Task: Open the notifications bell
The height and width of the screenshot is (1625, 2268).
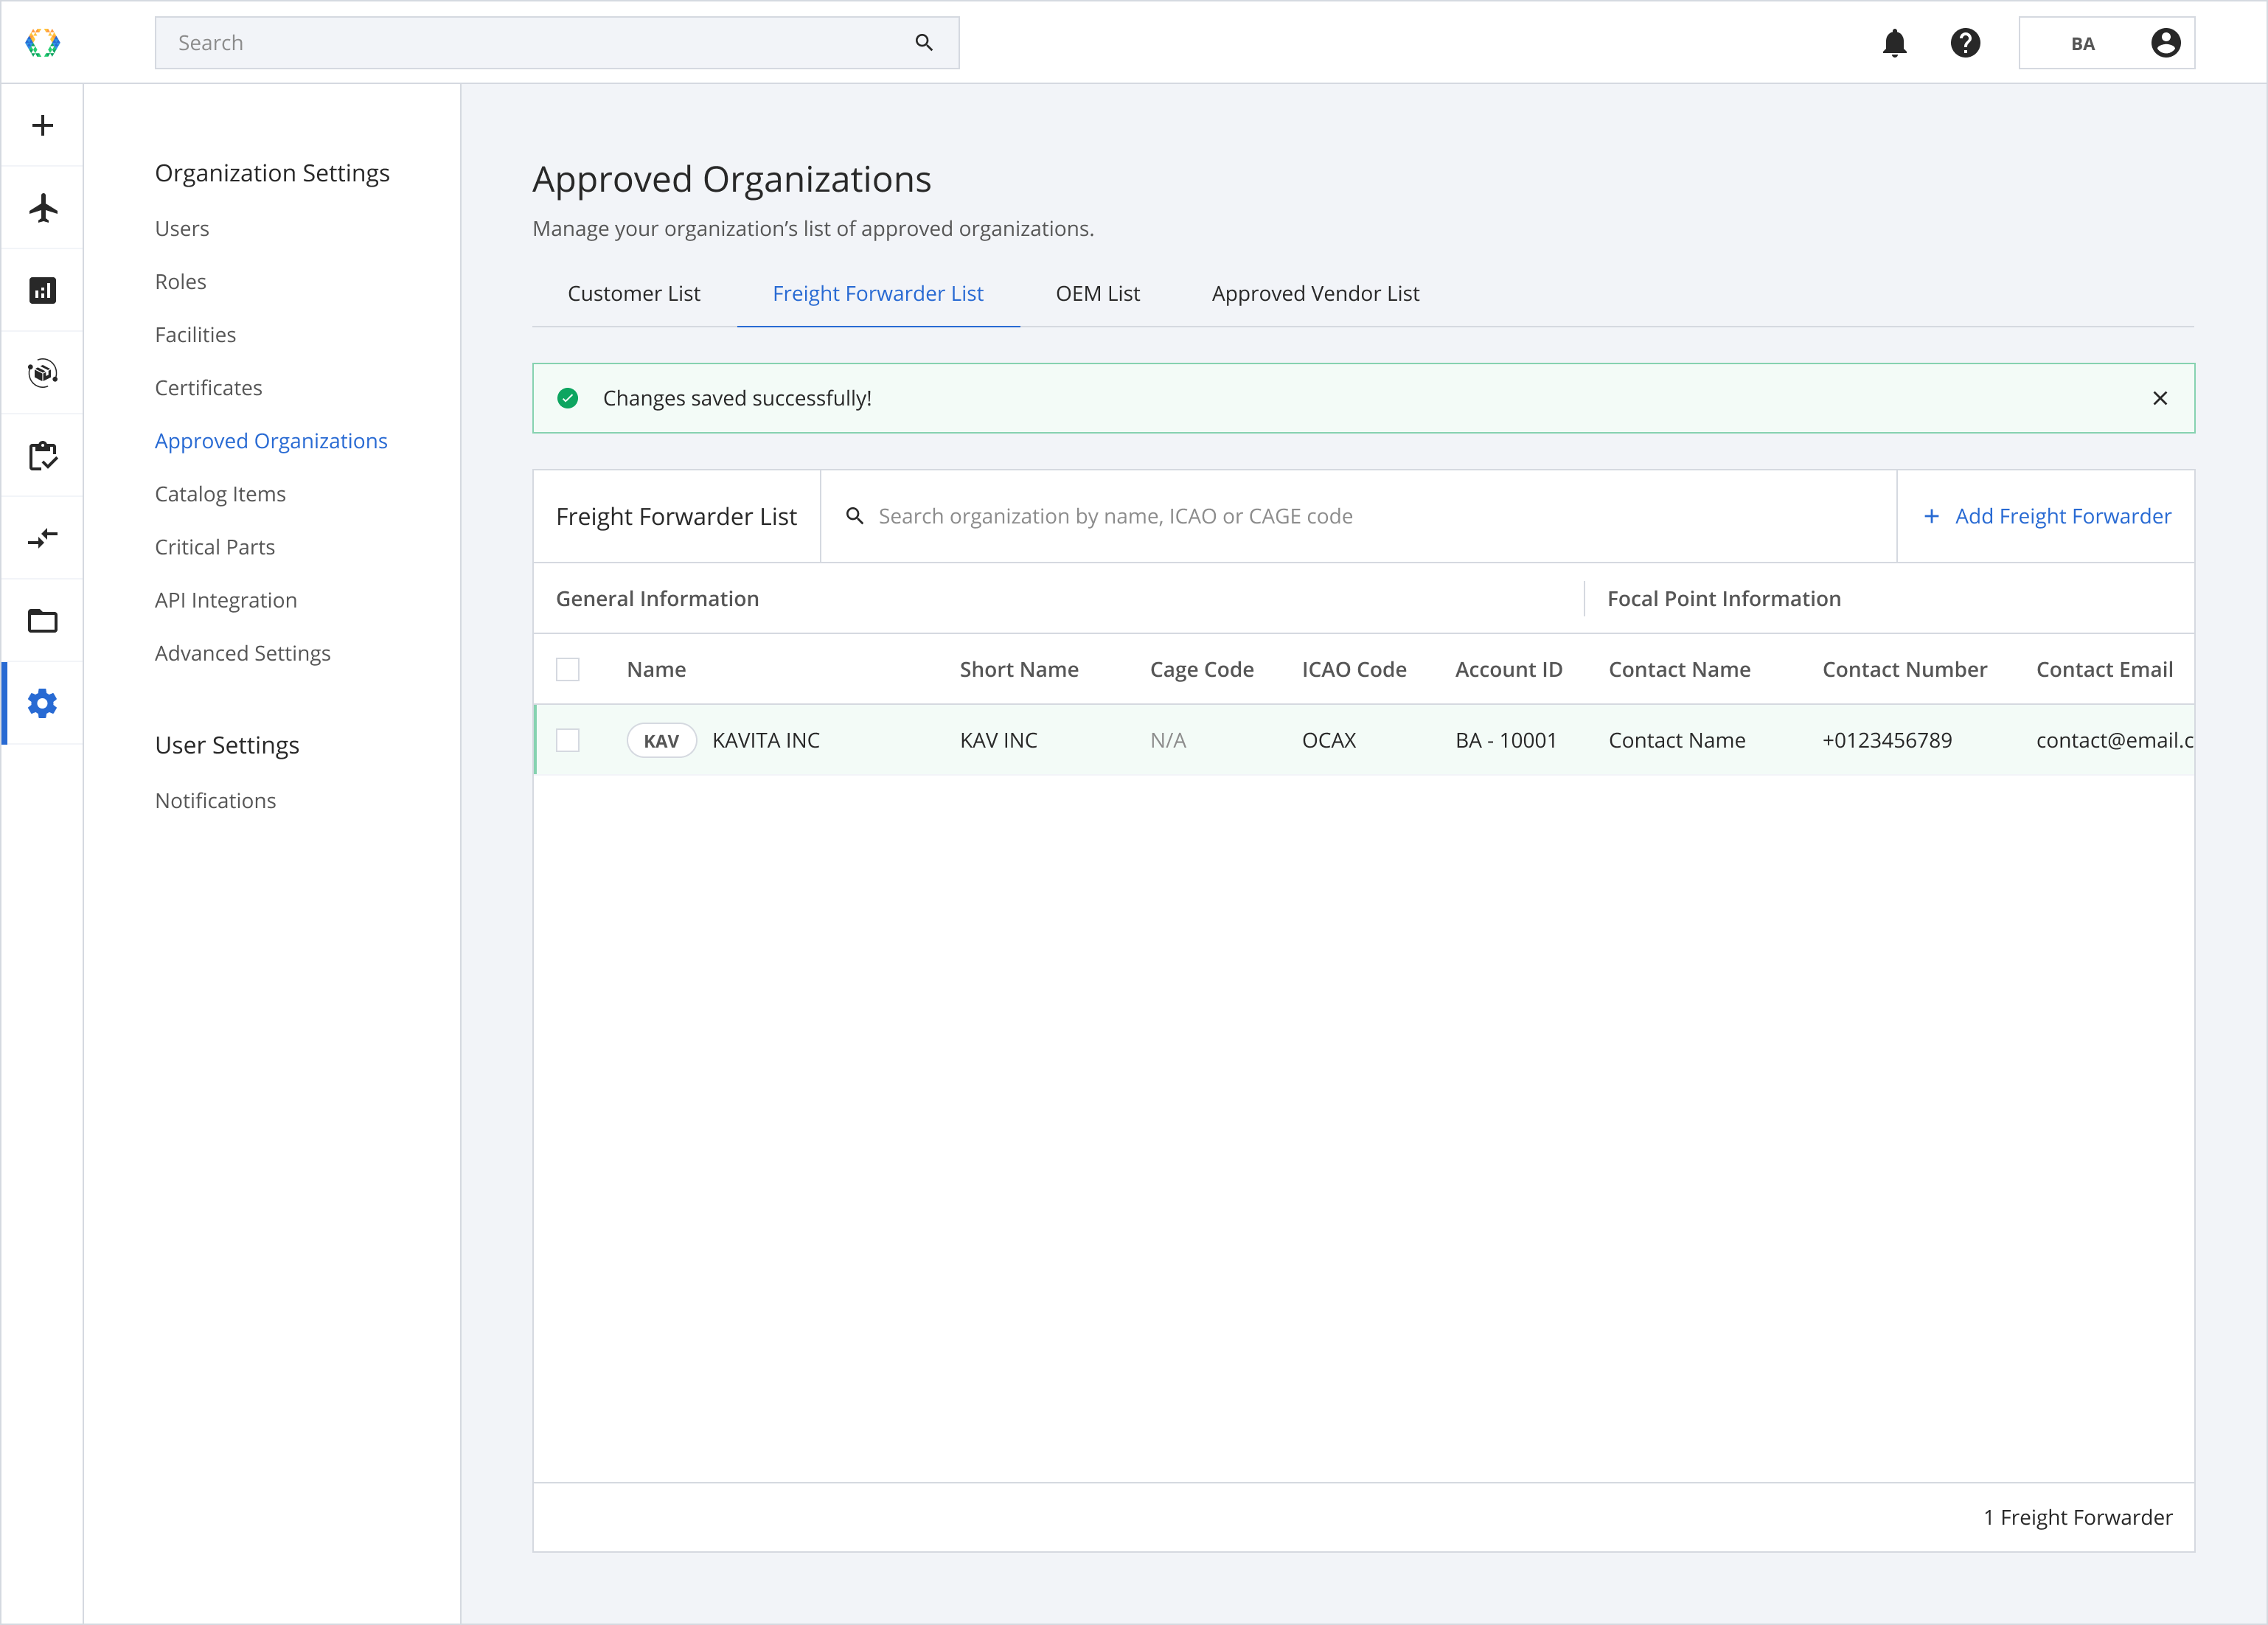Action: pos(1894,43)
